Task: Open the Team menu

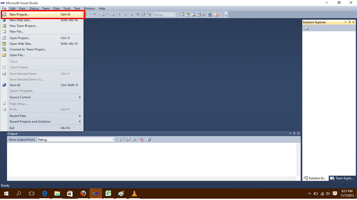Action: [46, 8]
